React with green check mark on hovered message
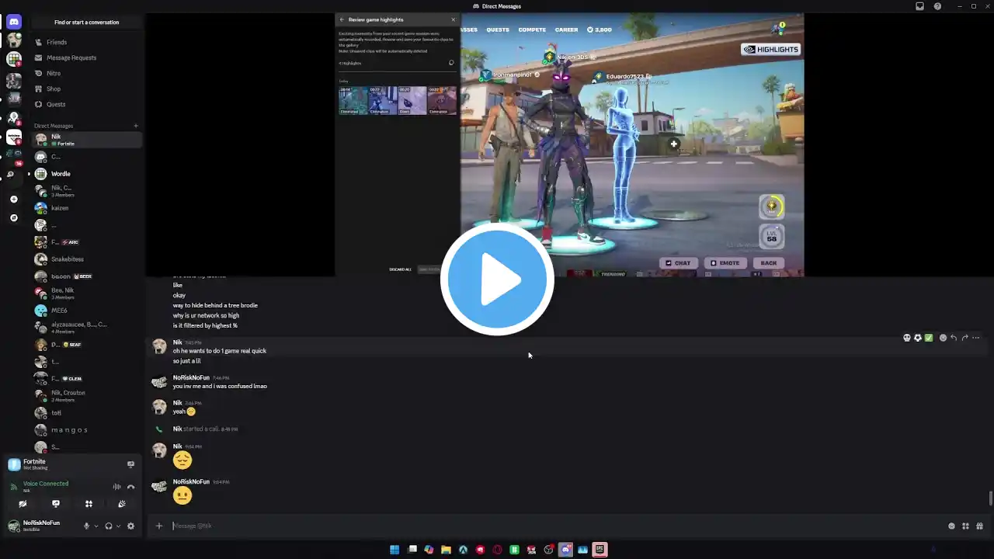Screen dimensions: 994x559 (928, 338)
